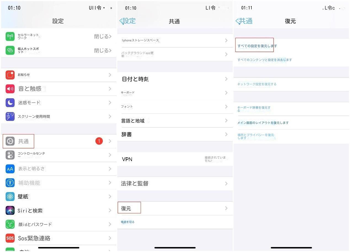Viewport: 350px width, 252px height.
Task: Tap the gear icon next to 共通
Action: point(10,141)
